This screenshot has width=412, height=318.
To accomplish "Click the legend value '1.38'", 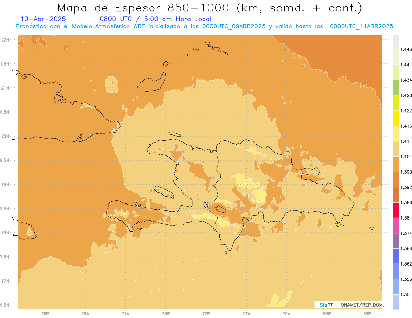I will click(x=405, y=218).
